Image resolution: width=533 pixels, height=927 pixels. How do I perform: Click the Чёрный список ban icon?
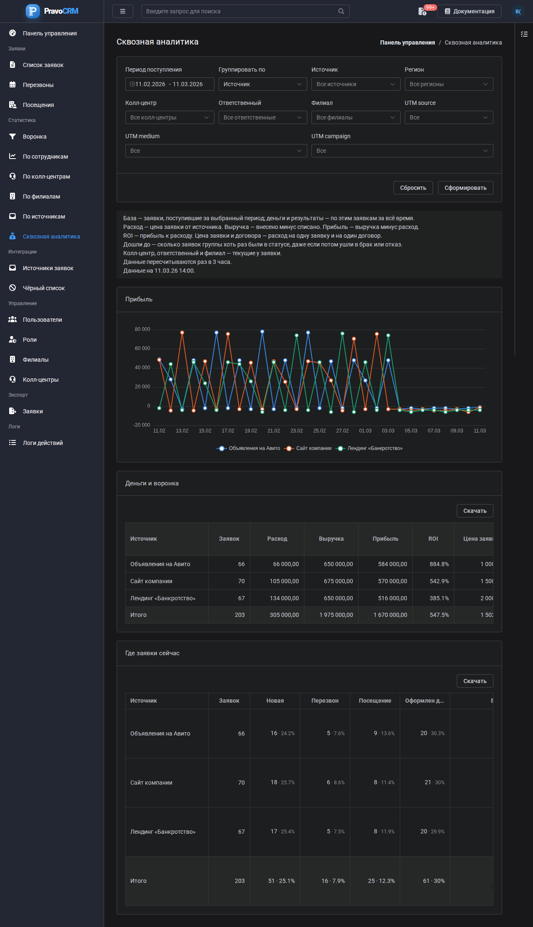click(12, 288)
